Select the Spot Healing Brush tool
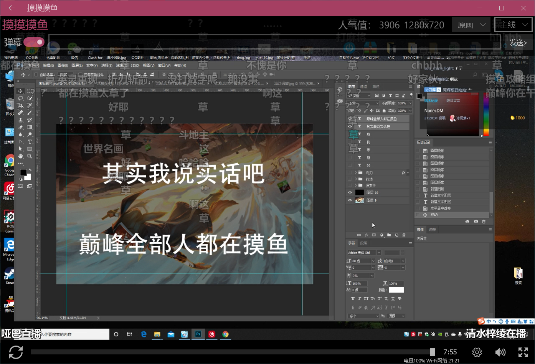This screenshot has height=364, width=535. 20,113
